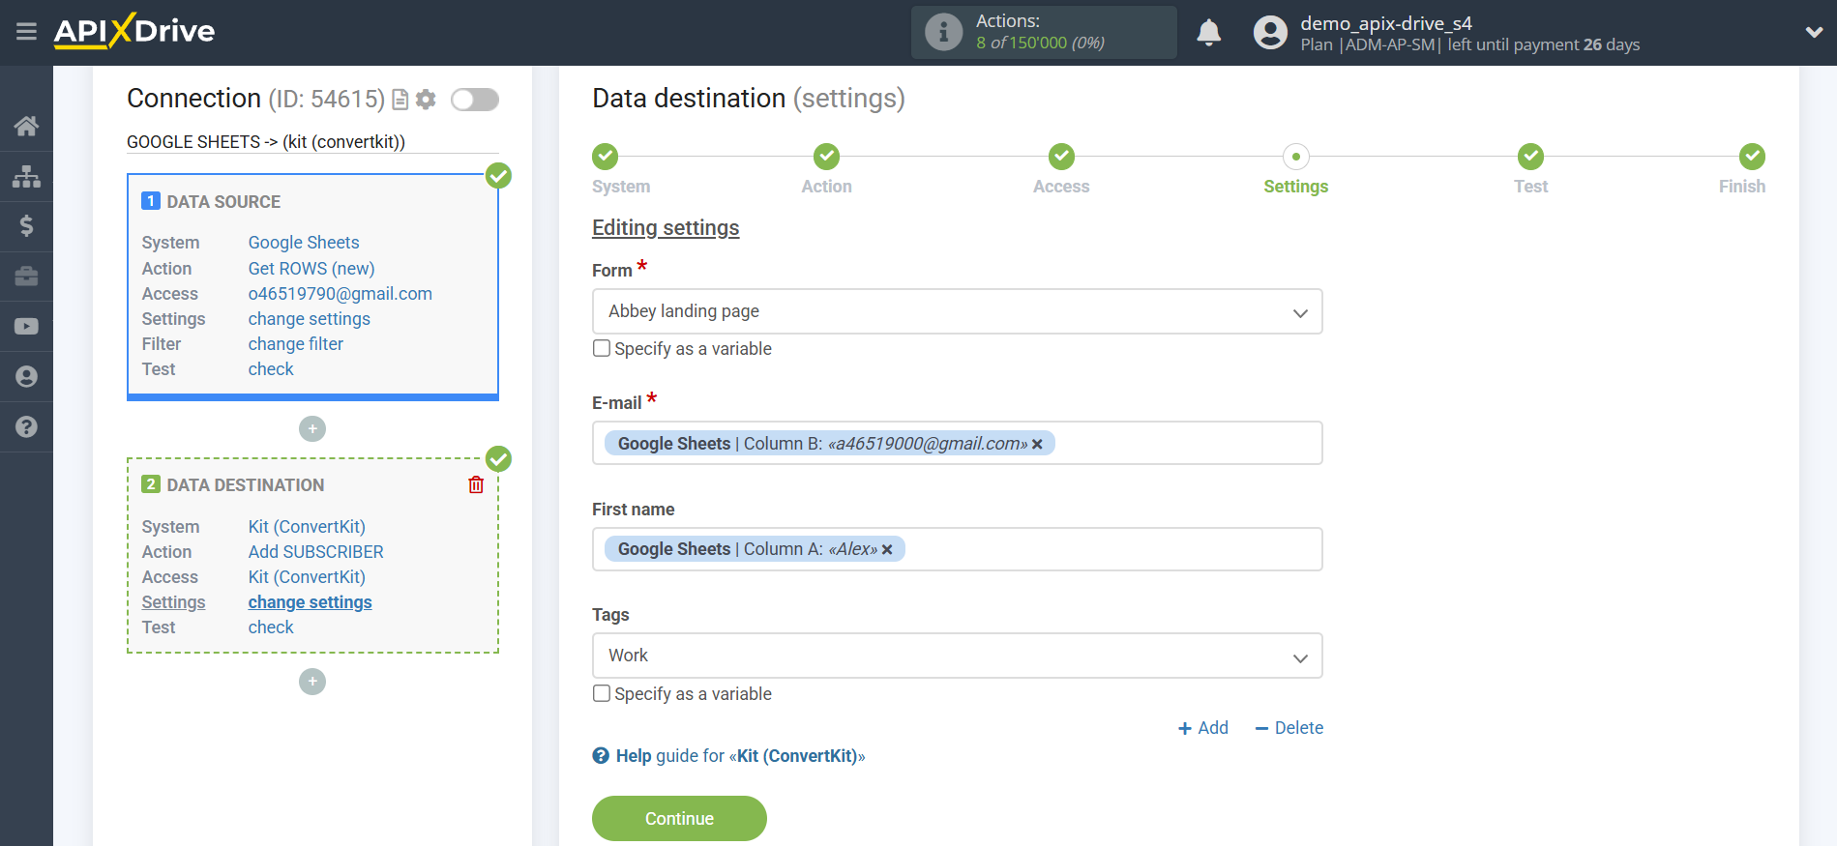Open notifications bell
Image resolution: width=1837 pixels, height=846 pixels.
point(1208,32)
